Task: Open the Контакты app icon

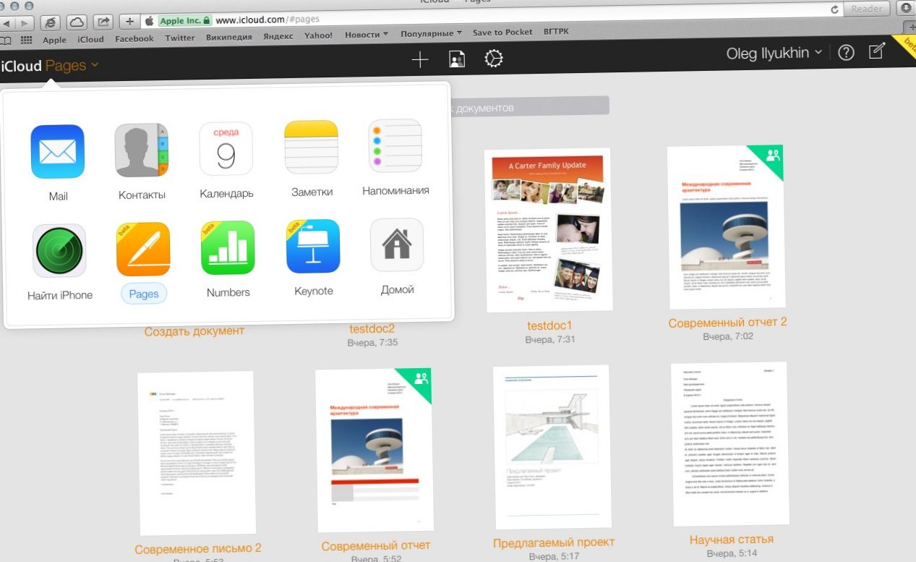Action: click(x=142, y=150)
